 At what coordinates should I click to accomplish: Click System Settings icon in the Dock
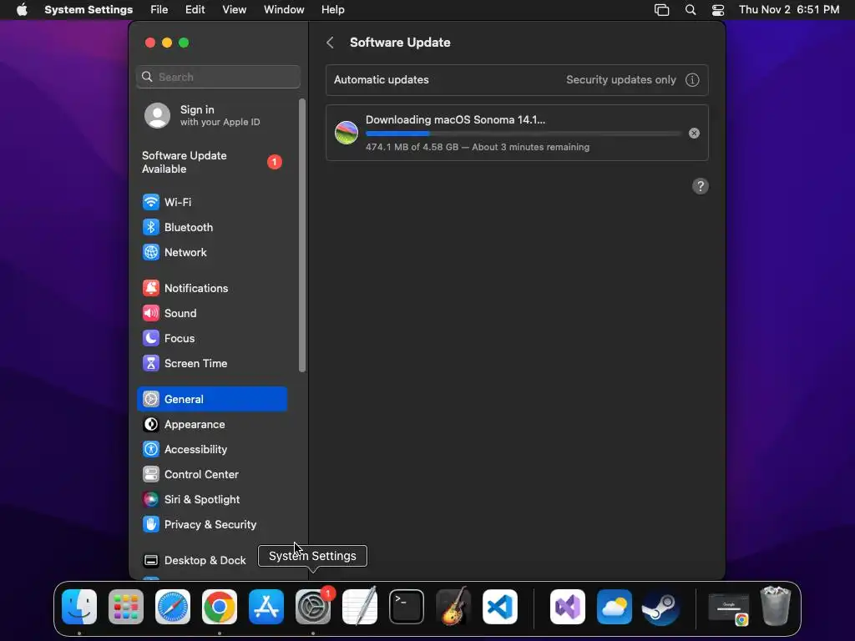[313, 607]
